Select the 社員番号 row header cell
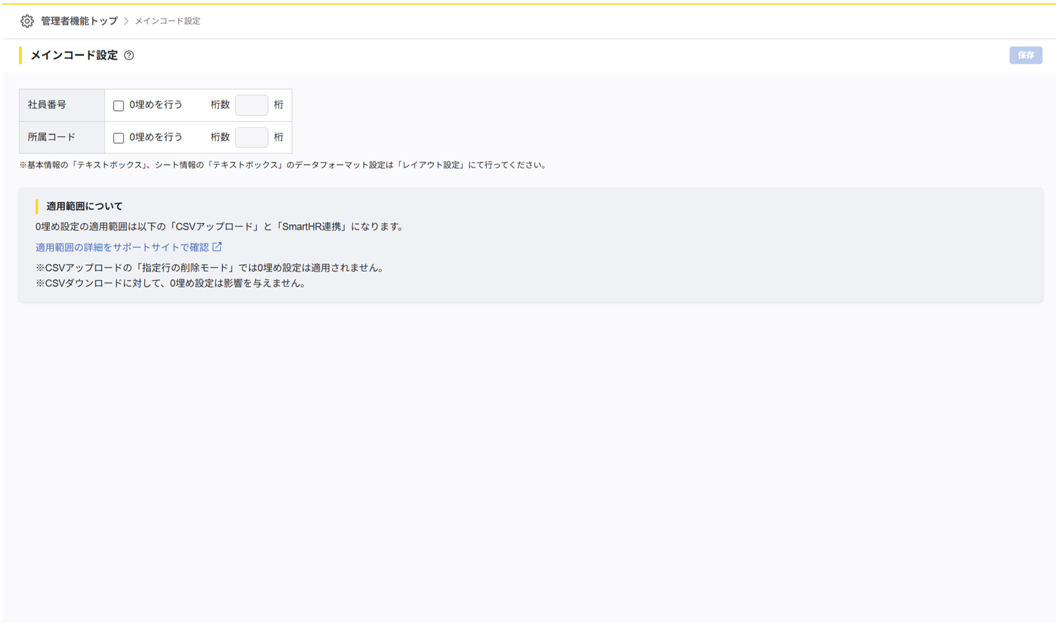This screenshot has width=1056, height=625. click(62, 105)
